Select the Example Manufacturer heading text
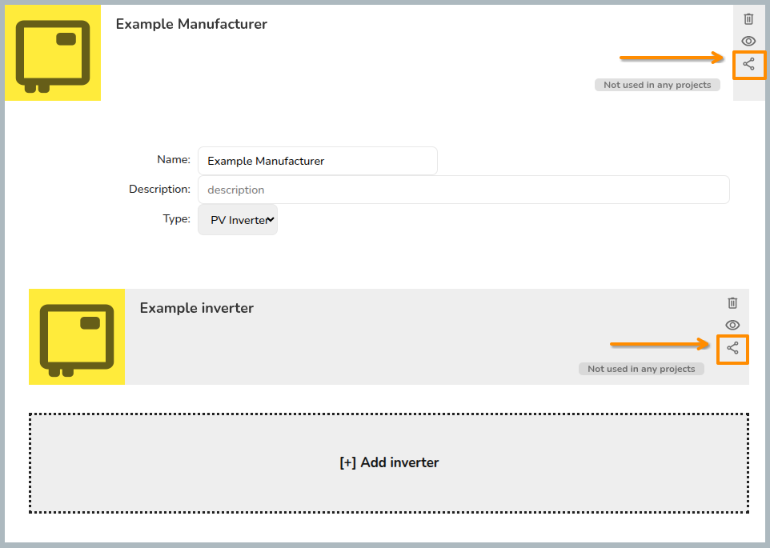Viewport: 770px width, 548px height. 191,24
